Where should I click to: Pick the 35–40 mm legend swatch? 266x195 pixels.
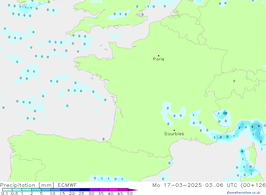pos(104,190)
